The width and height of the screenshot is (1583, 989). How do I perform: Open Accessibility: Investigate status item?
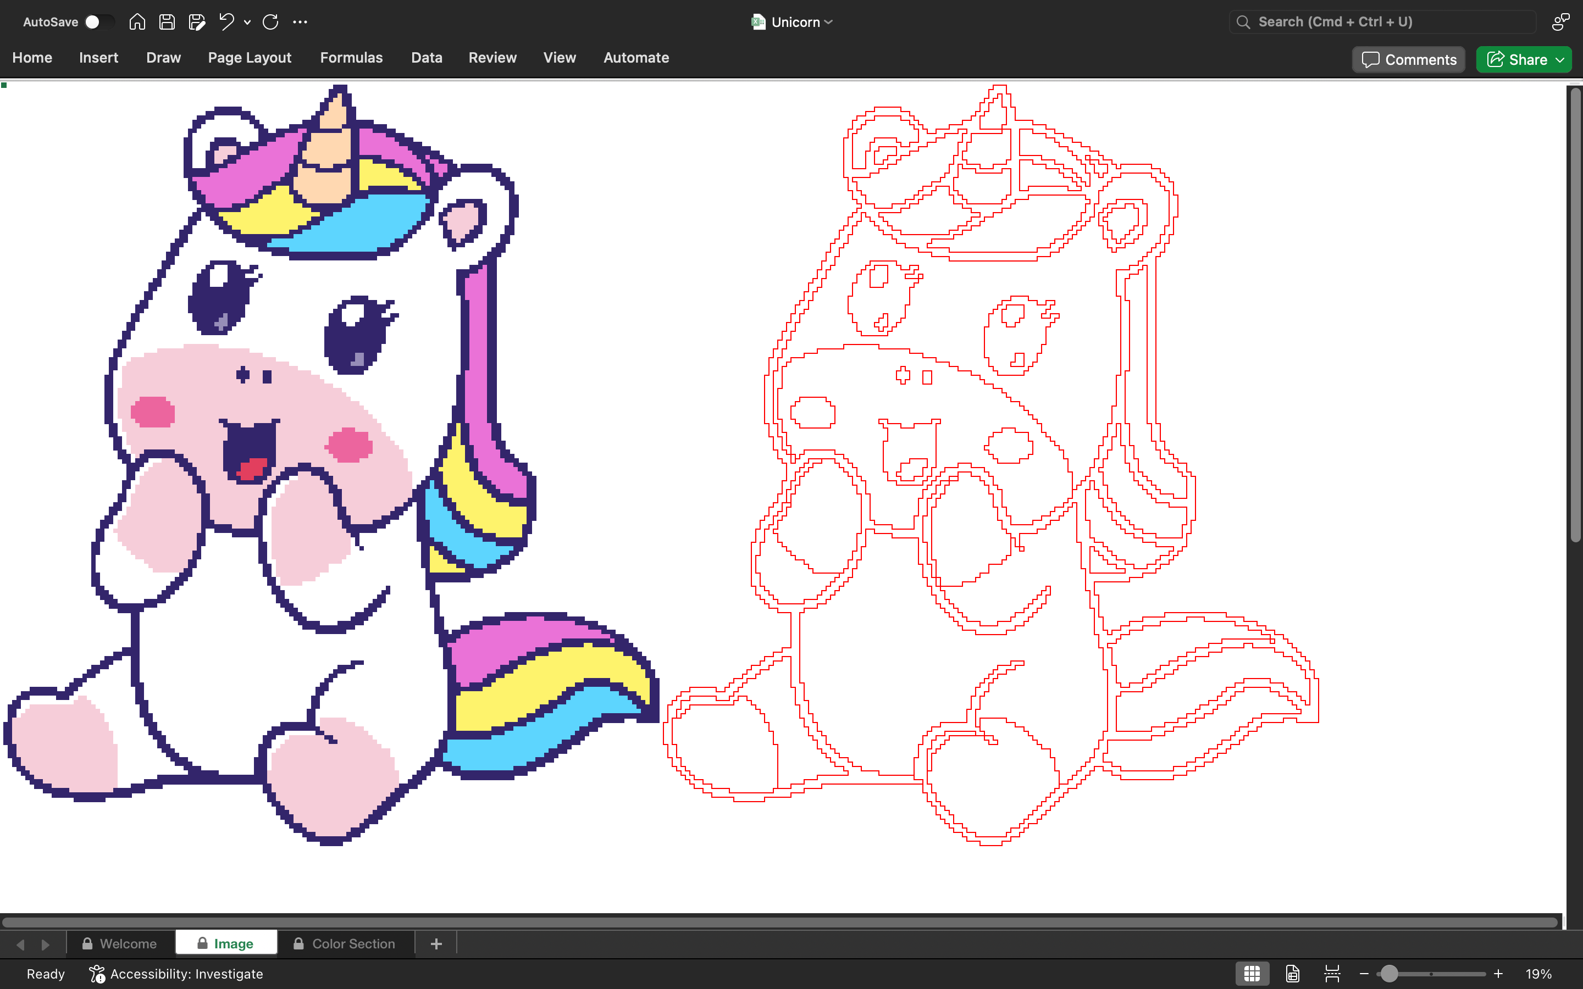pyautogui.click(x=176, y=974)
